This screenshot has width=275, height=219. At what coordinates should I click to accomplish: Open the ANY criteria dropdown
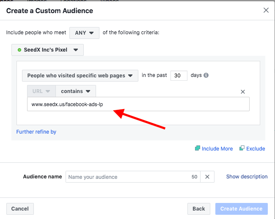click(84, 33)
